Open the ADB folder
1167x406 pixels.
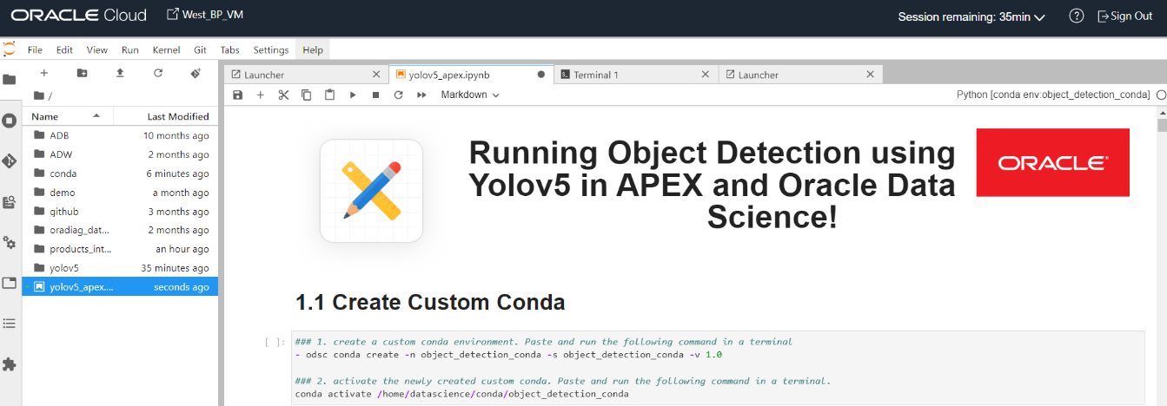tap(120, 135)
